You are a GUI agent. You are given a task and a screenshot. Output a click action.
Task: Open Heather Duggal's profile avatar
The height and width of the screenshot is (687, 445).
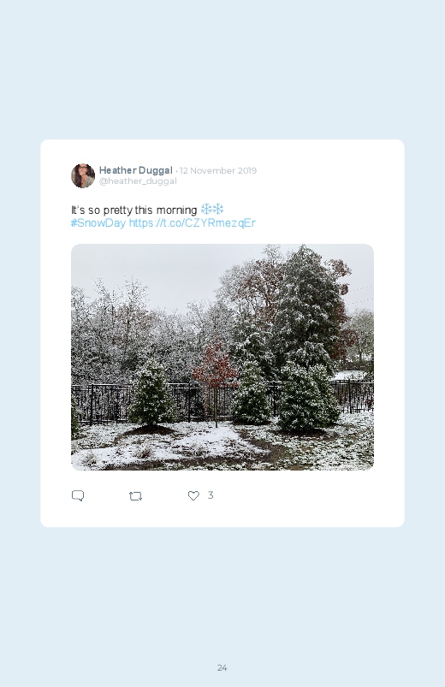[x=83, y=175]
